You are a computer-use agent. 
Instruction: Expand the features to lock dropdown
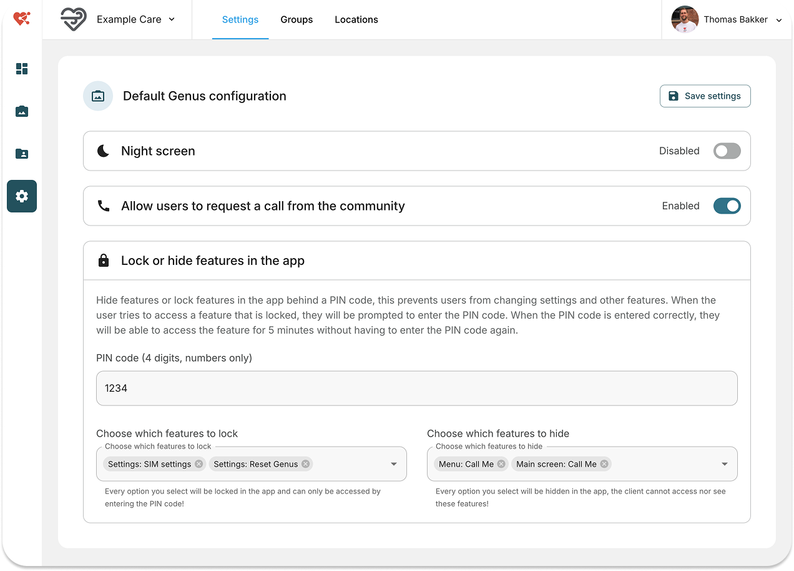tap(394, 464)
